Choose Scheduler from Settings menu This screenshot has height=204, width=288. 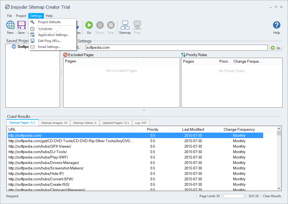point(53,29)
